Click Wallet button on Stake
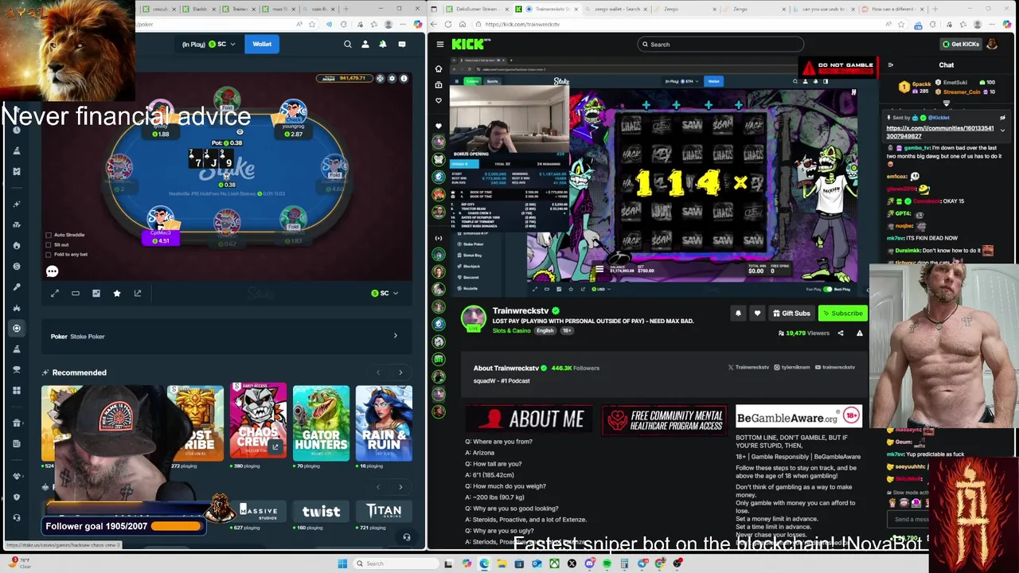The width and height of the screenshot is (1019, 573). 262,45
